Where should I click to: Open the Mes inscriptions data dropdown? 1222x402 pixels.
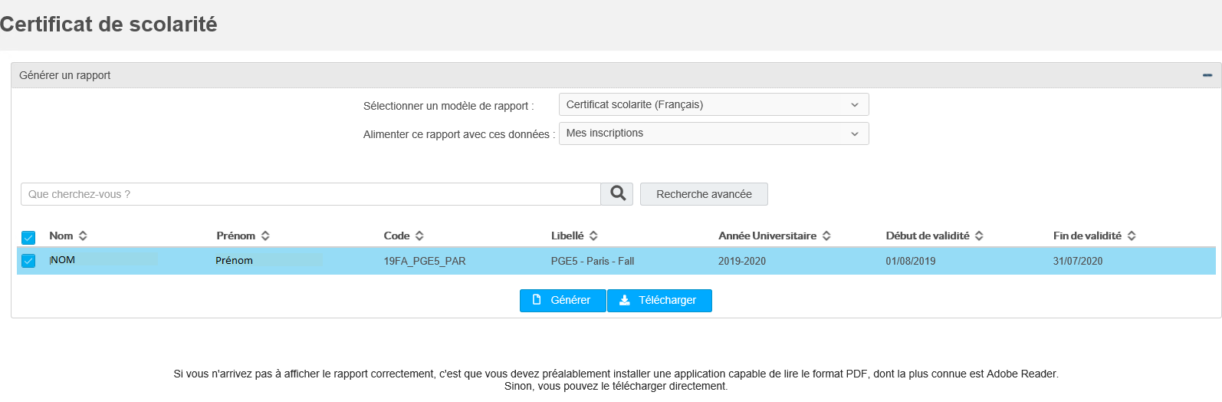pyautogui.click(x=714, y=133)
